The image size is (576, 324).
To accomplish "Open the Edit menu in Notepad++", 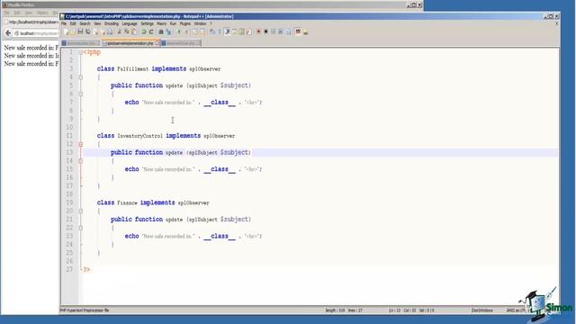I will [x=73, y=23].
